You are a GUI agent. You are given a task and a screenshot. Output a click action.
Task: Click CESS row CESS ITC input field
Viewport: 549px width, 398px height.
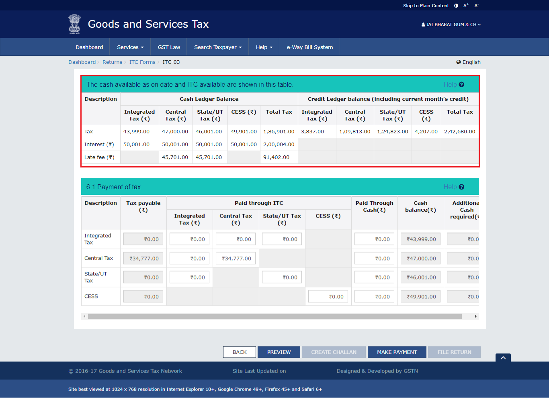[x=328, y=297]
